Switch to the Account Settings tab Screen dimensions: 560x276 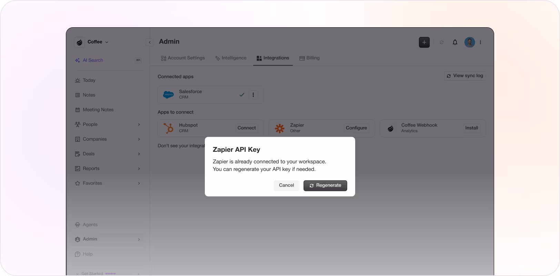183,58
